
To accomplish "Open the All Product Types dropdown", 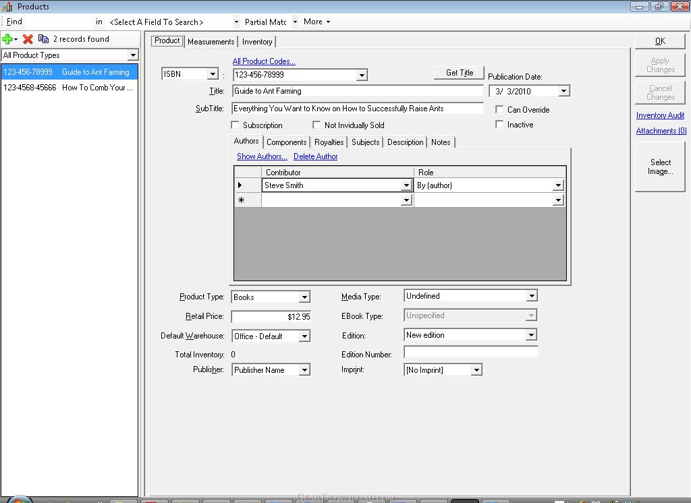I will (x=133, y=55).
